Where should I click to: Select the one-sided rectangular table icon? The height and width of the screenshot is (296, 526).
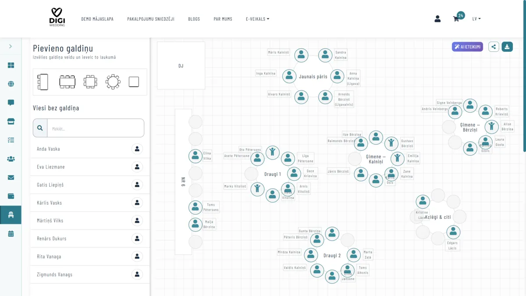pos(43,82)
